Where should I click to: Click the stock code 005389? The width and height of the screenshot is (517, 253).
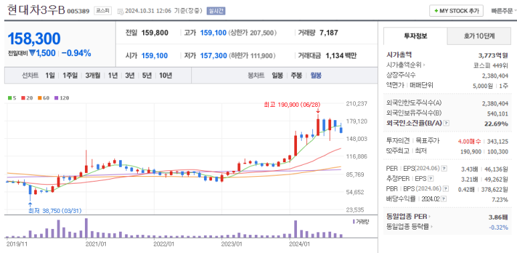click(78, 11)
